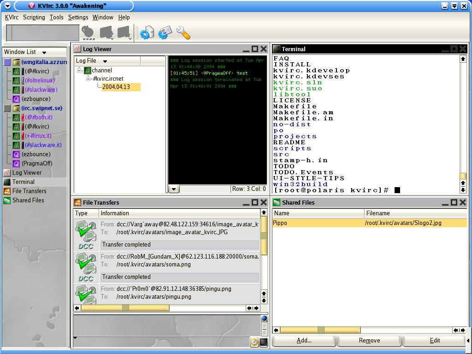Click the Terminal icon in Window List
This screenshot has width=472, height=354.
[x=7, y=182]
